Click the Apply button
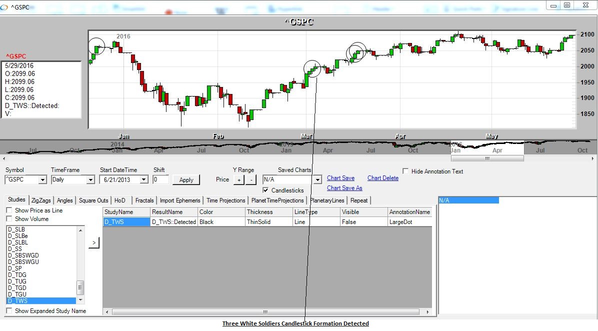 186,179
